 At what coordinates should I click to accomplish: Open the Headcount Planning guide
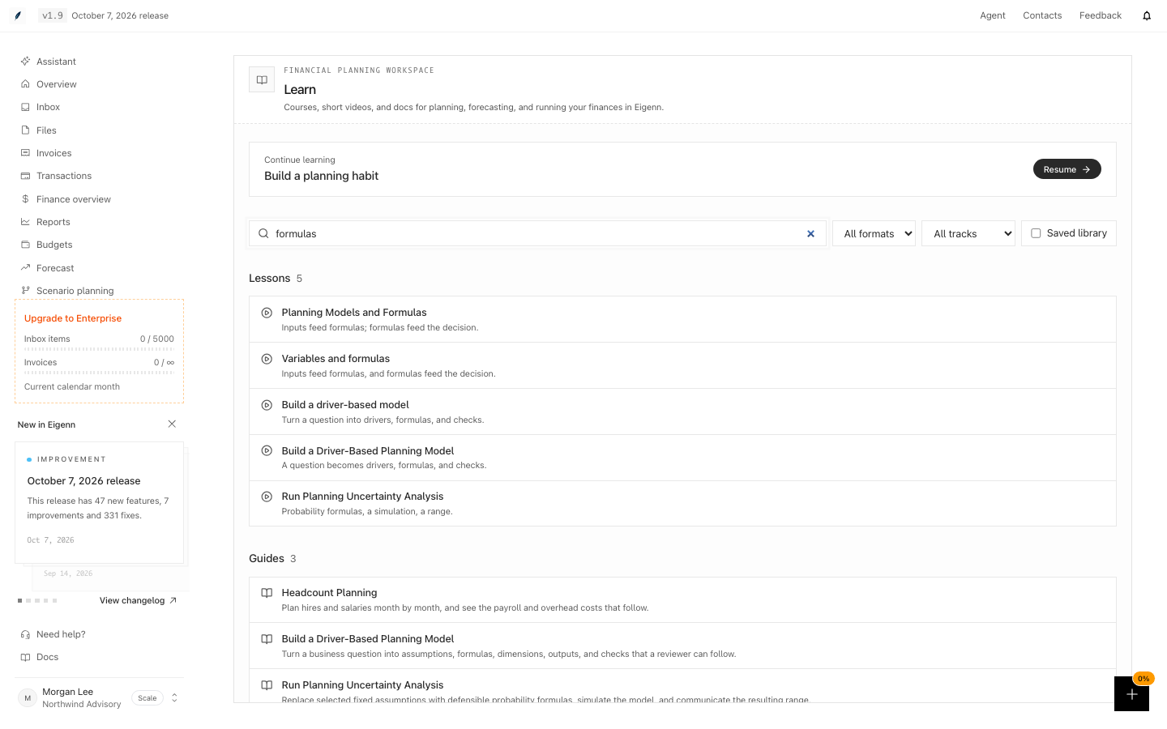pyautogui.click(x=682, y=599)
